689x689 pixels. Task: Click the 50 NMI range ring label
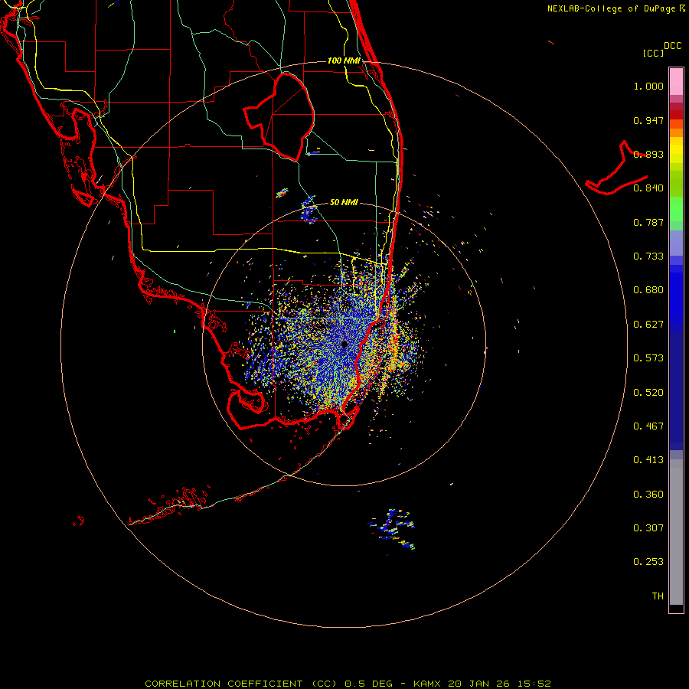click(x=344, y=202)
